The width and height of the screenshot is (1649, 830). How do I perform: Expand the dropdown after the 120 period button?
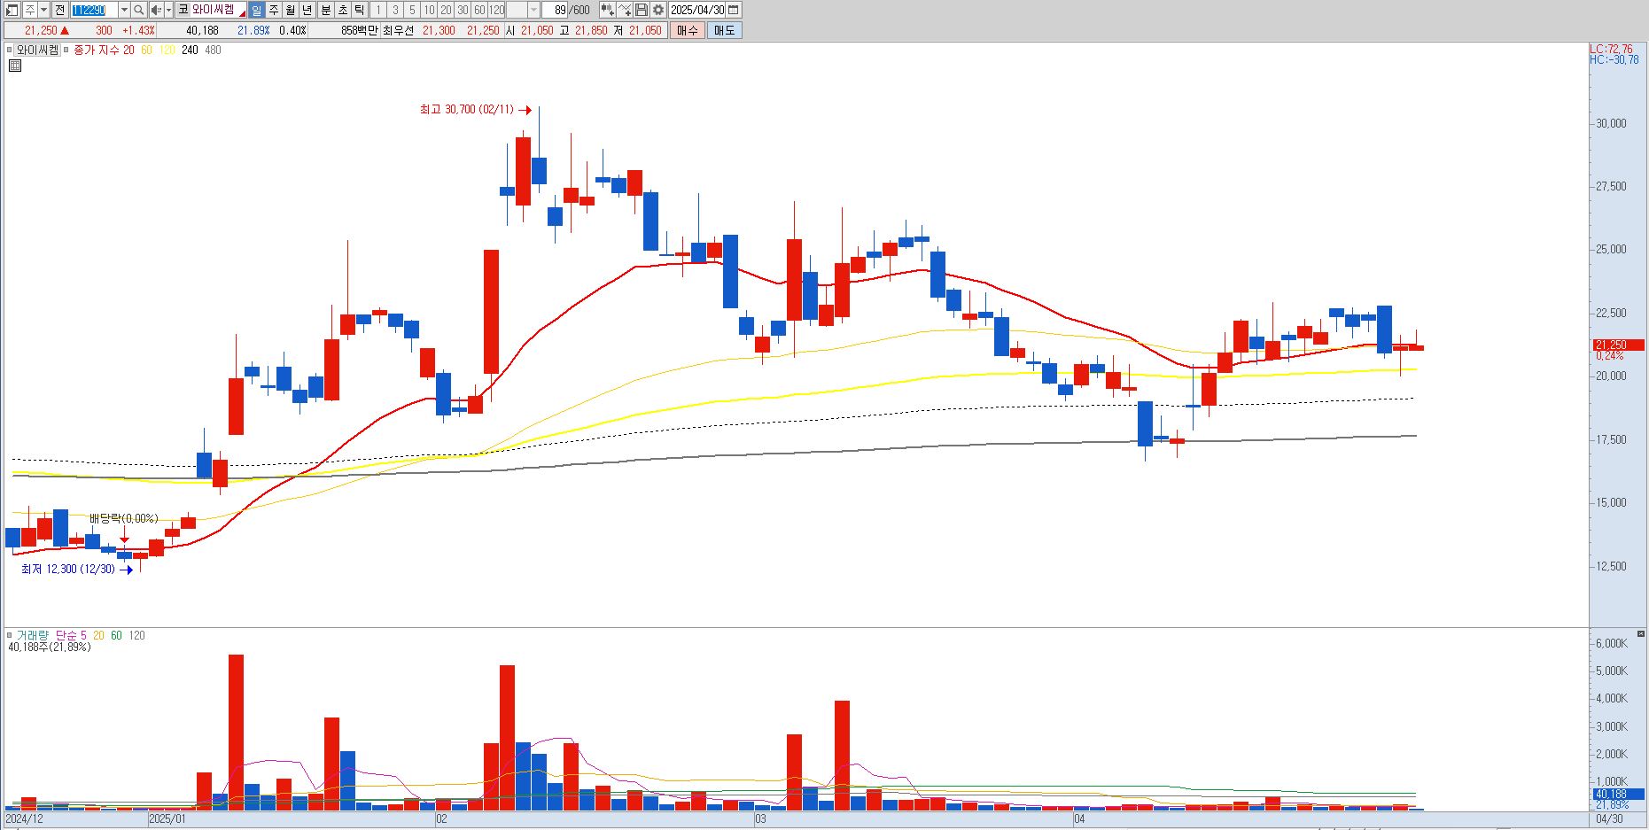534,10
